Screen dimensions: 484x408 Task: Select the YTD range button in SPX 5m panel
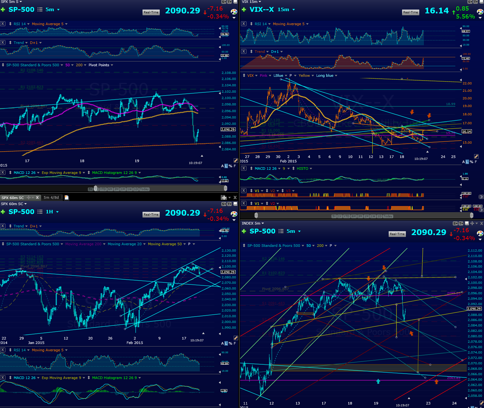click(x=103, y=189)
